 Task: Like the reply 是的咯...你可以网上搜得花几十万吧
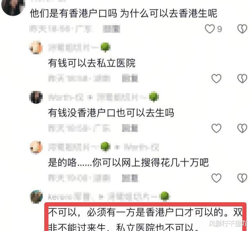pyautogui.click(x=216, y=178)
